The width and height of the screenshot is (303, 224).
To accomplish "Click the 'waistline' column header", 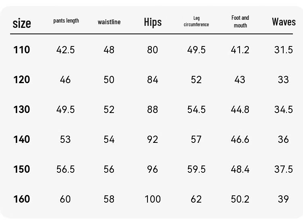I will 109,22.
